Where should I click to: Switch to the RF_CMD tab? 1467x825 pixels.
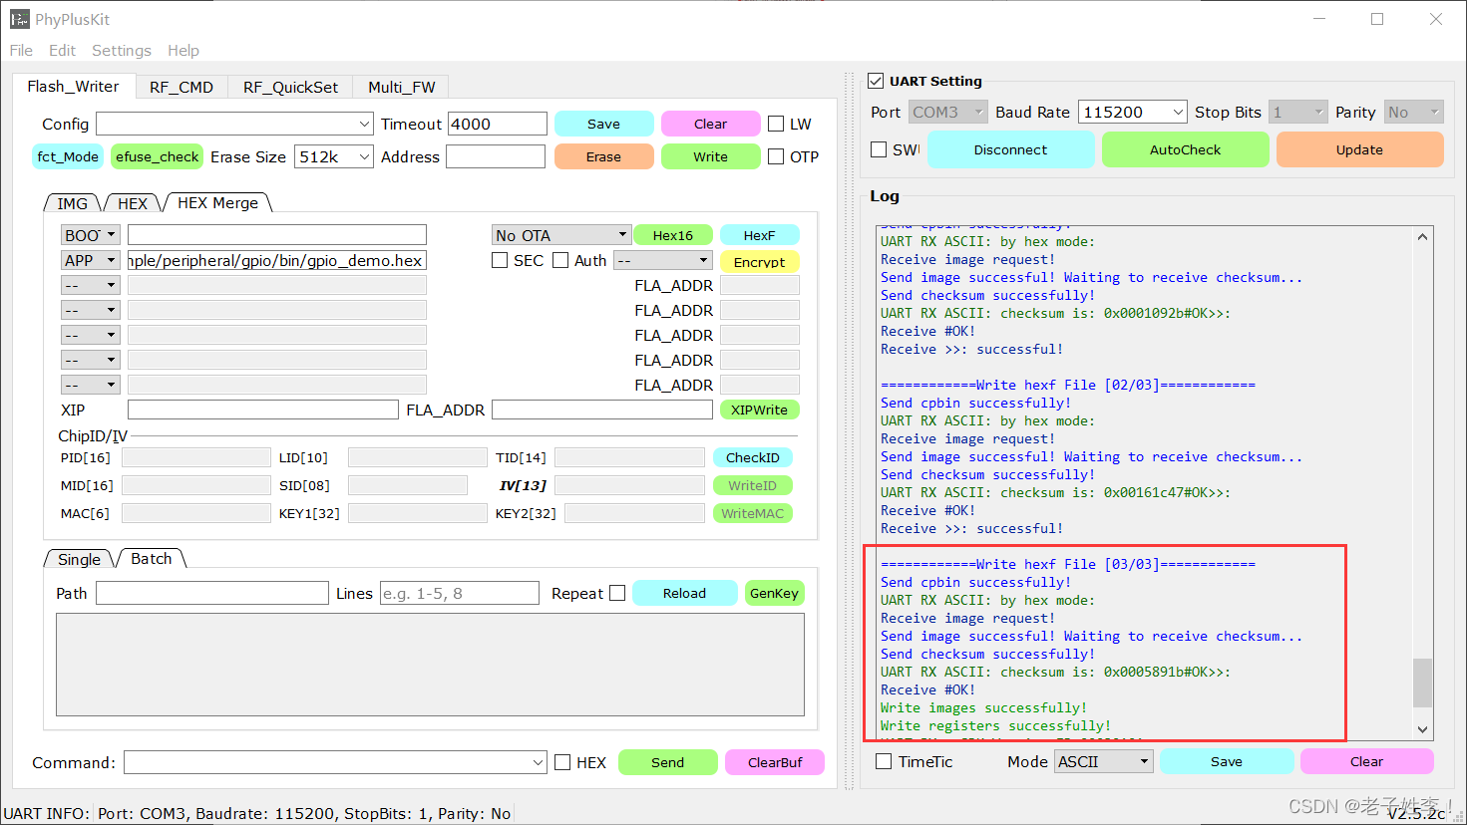coord(182,87)
